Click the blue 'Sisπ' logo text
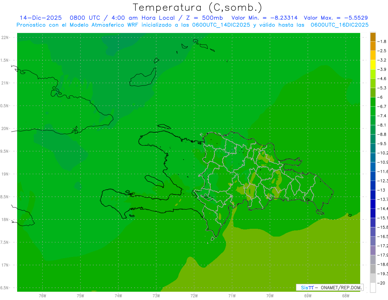 (307, 287)
